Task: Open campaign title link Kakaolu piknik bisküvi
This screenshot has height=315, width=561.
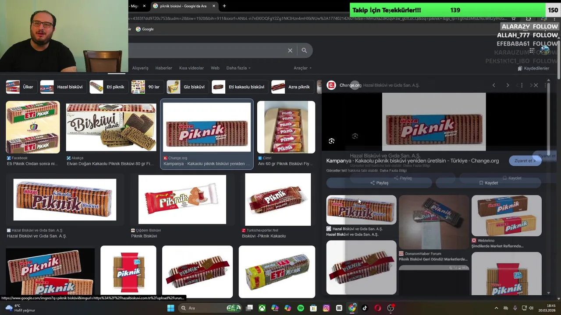Action: [x=412, y=161]
